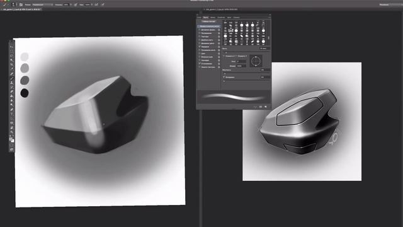Enable Shape Dynamics in the Brush panel
The width and height of the screenshot is (403, 227).
click(x=200, y=30)
